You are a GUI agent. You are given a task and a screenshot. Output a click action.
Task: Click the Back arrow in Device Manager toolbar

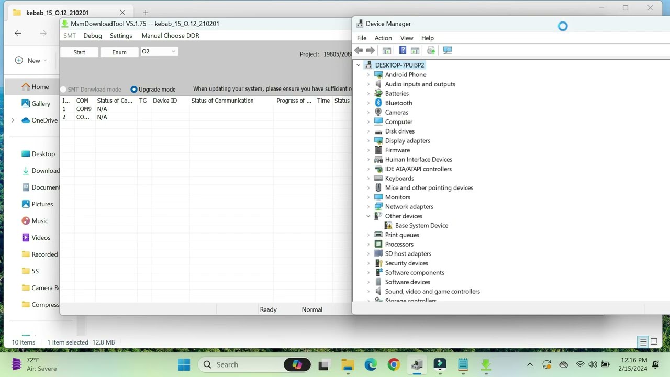click(359, 50)
